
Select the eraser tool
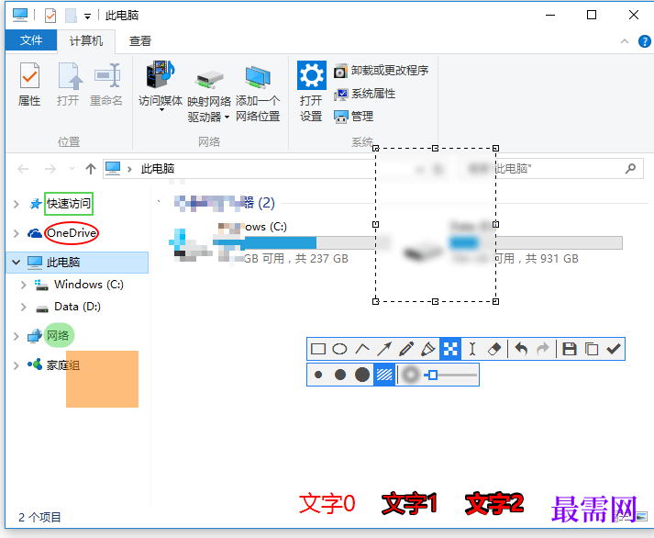click(493, 349)
